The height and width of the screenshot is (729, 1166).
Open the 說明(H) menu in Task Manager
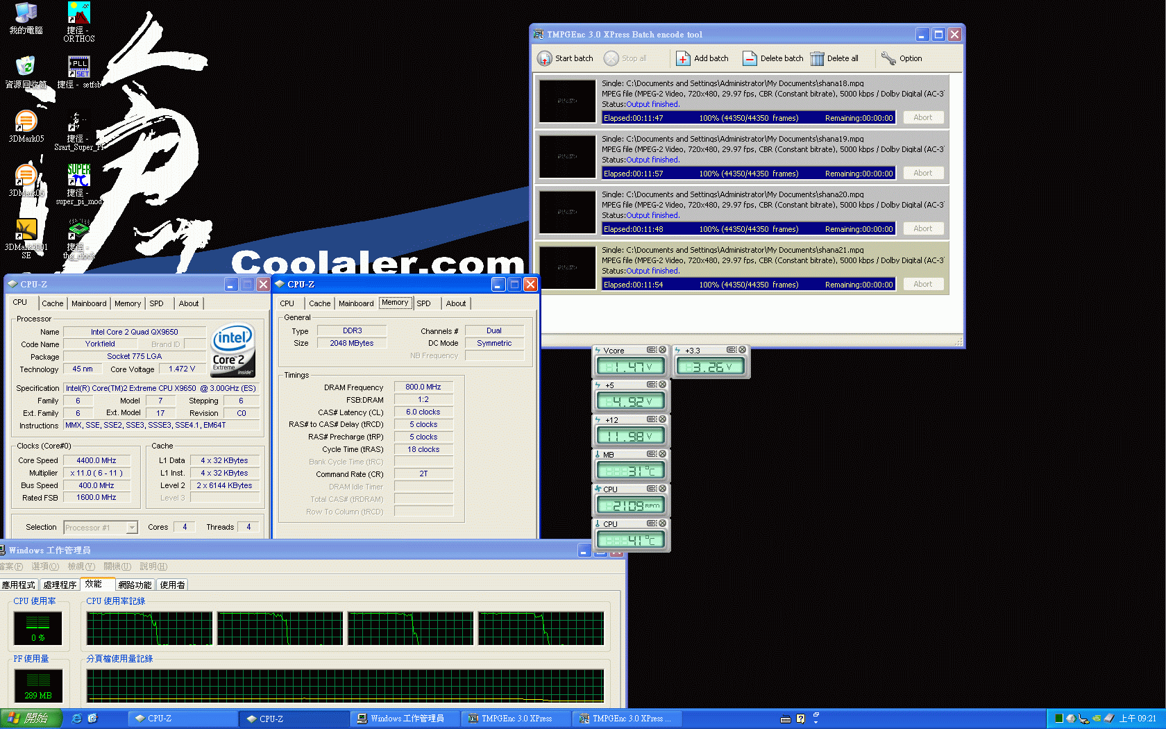[153, 567]
